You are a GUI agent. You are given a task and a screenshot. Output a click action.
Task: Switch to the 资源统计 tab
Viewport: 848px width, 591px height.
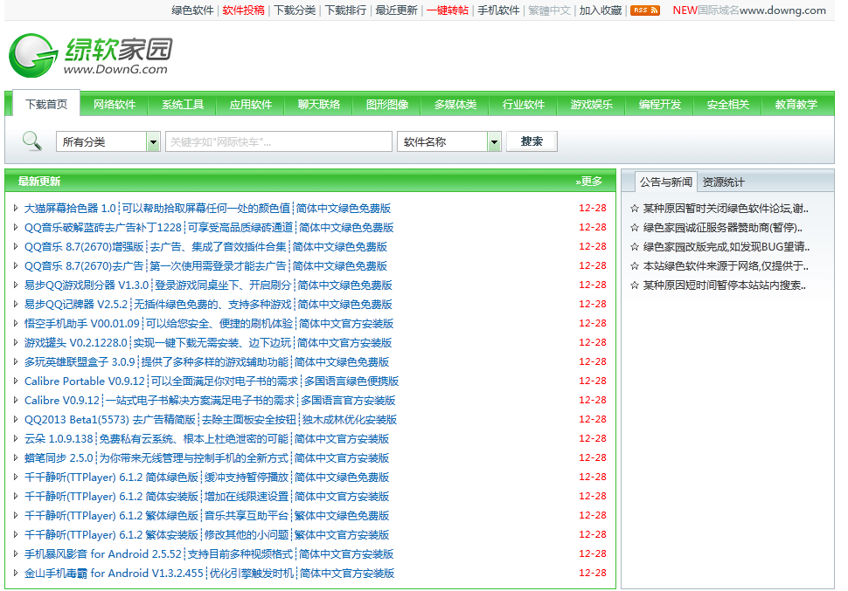coord(723,182)
